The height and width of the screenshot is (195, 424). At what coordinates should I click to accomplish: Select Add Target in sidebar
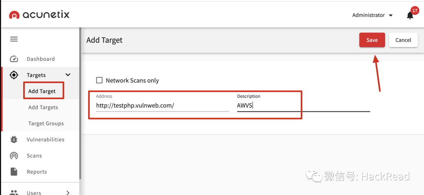(x=42, y=91)
